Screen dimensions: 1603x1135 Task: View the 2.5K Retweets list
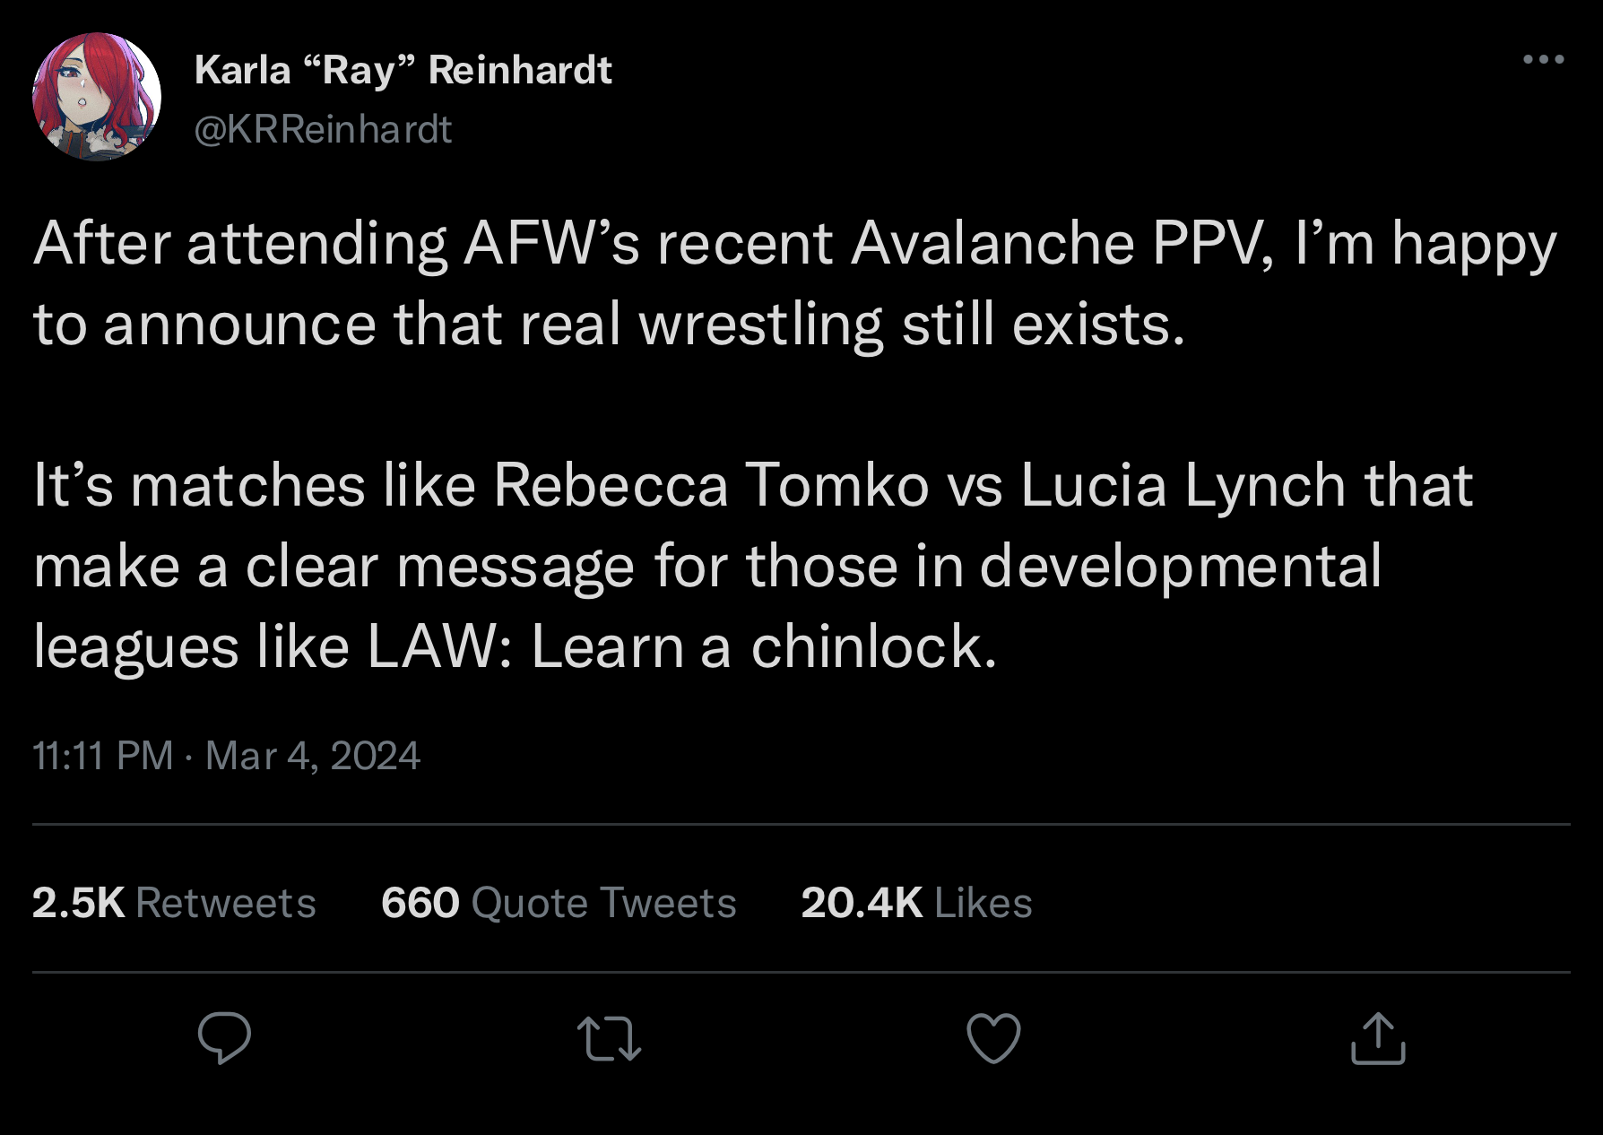174,902
